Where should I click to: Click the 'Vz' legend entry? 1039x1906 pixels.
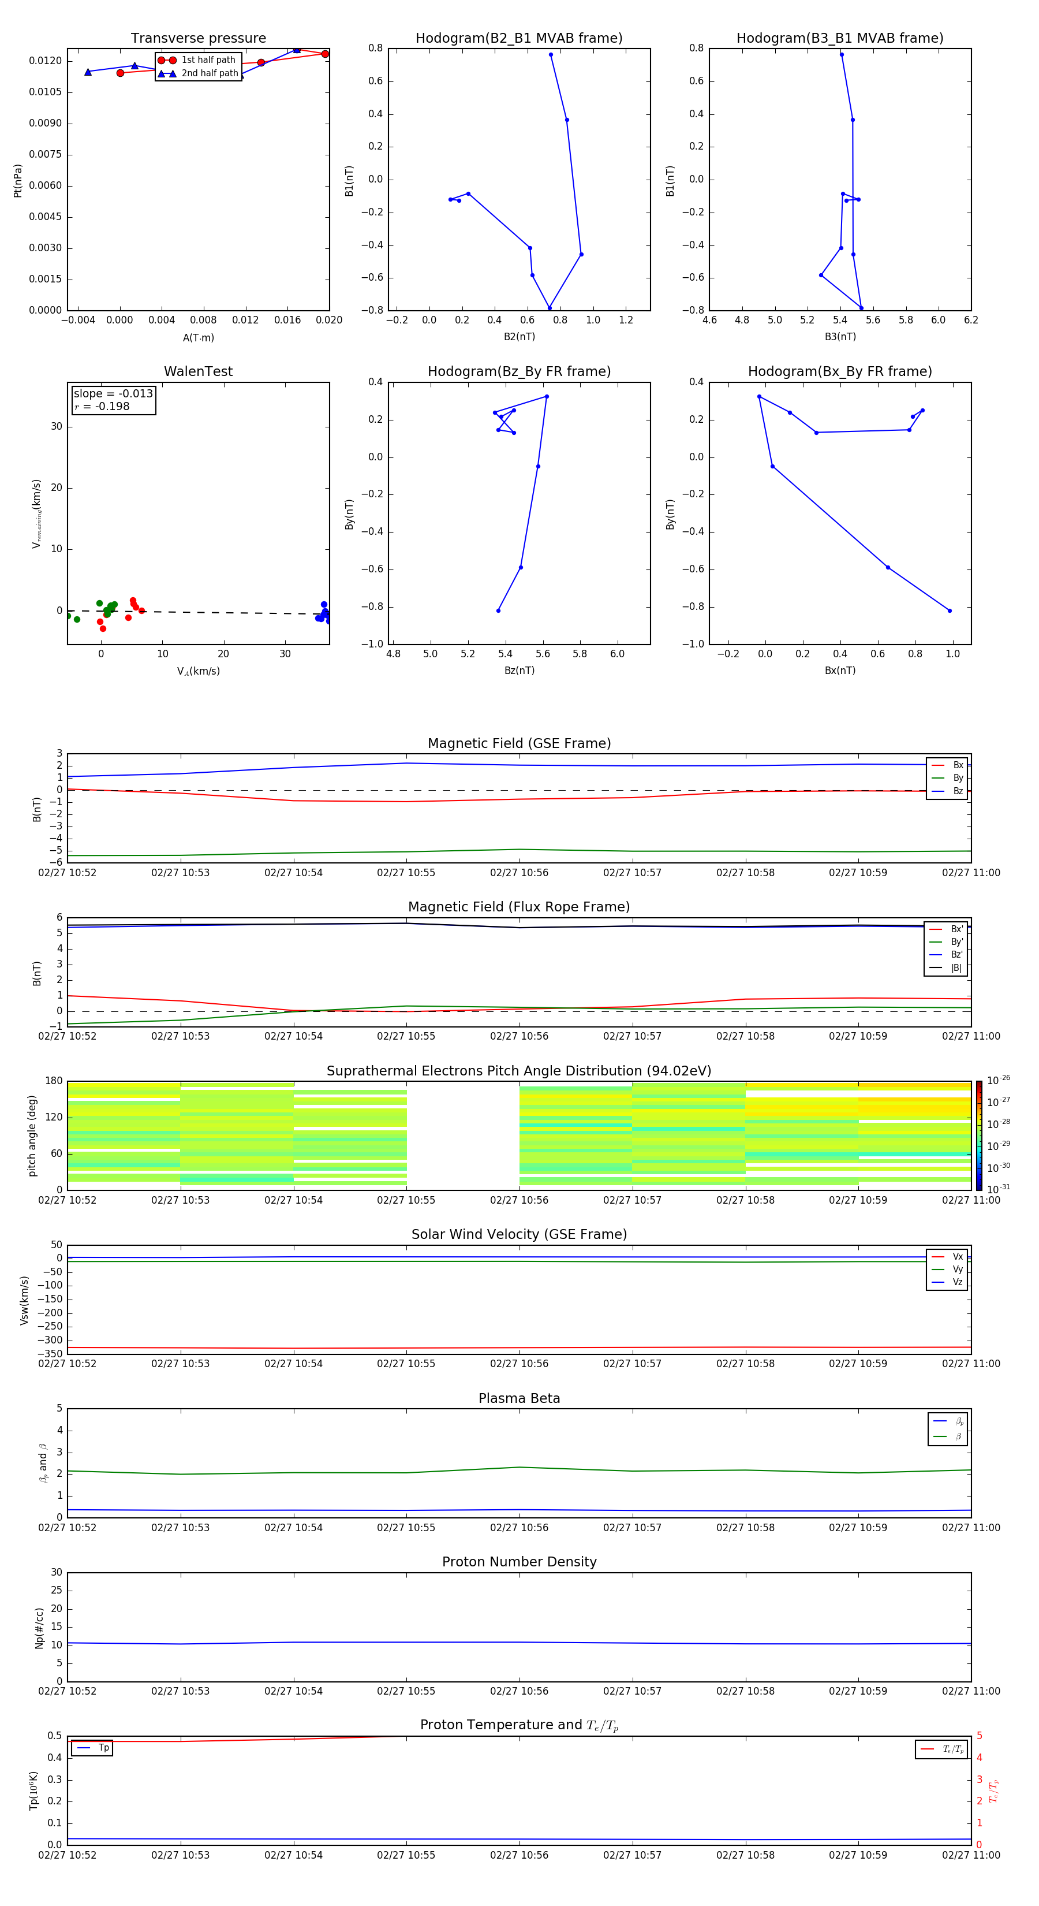click(x=947, y=1282)
